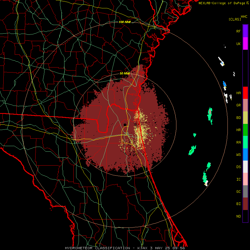Click the ND legend label text
This screenshot has width=250, height=250.
tap(238, 216)
